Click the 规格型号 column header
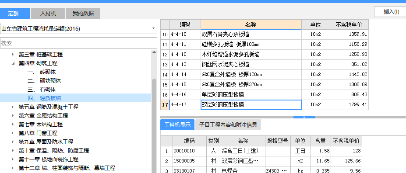 click(x=278, y=141)
